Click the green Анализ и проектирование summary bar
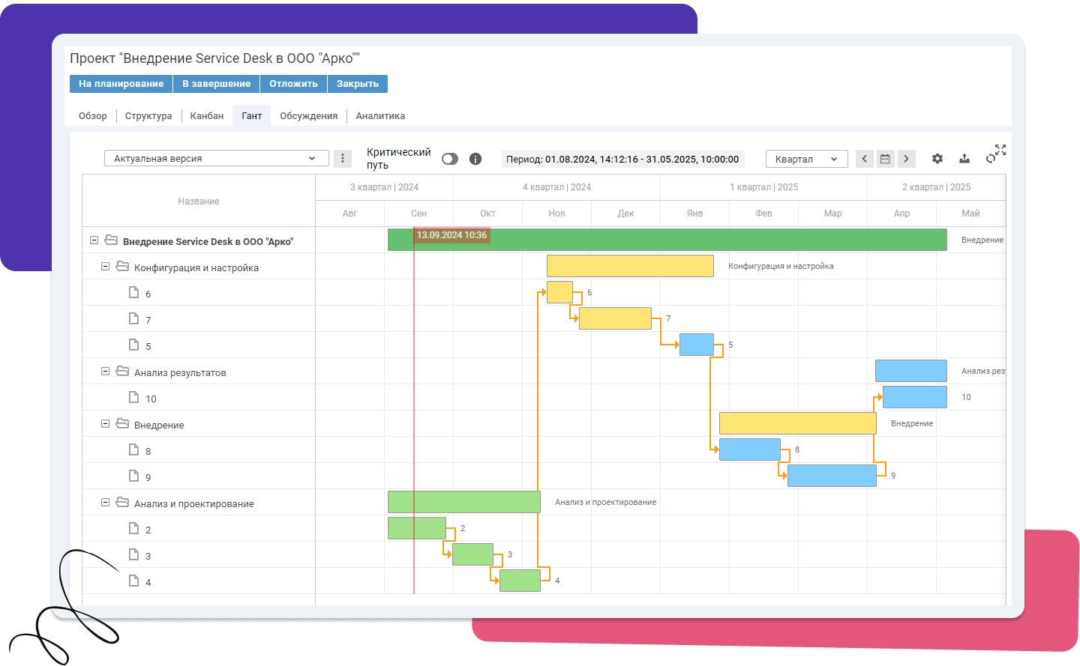This screenshot has height=666, width=1080. click(x=464, y=502)
